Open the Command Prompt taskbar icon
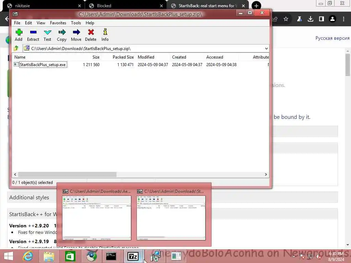Viewport: 351px width, 263px height. coord(111,256)
